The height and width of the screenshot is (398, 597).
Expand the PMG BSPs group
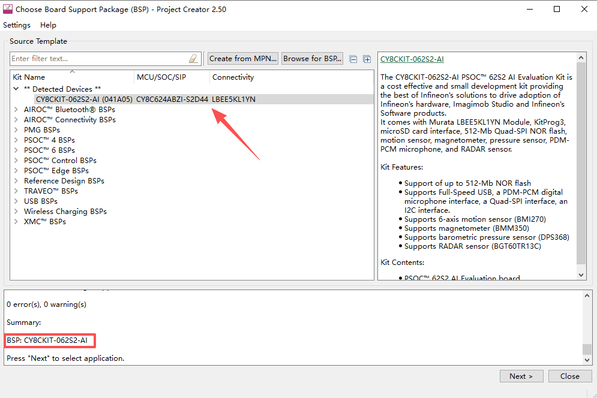click(16, 129)
